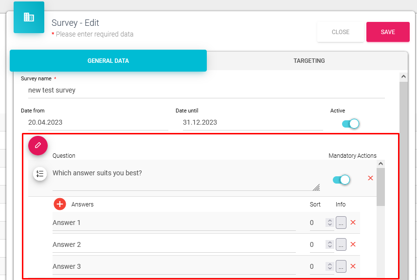Select the General Data tab
417x280 pixels.
pyautogui.click(x=108, y=61)
